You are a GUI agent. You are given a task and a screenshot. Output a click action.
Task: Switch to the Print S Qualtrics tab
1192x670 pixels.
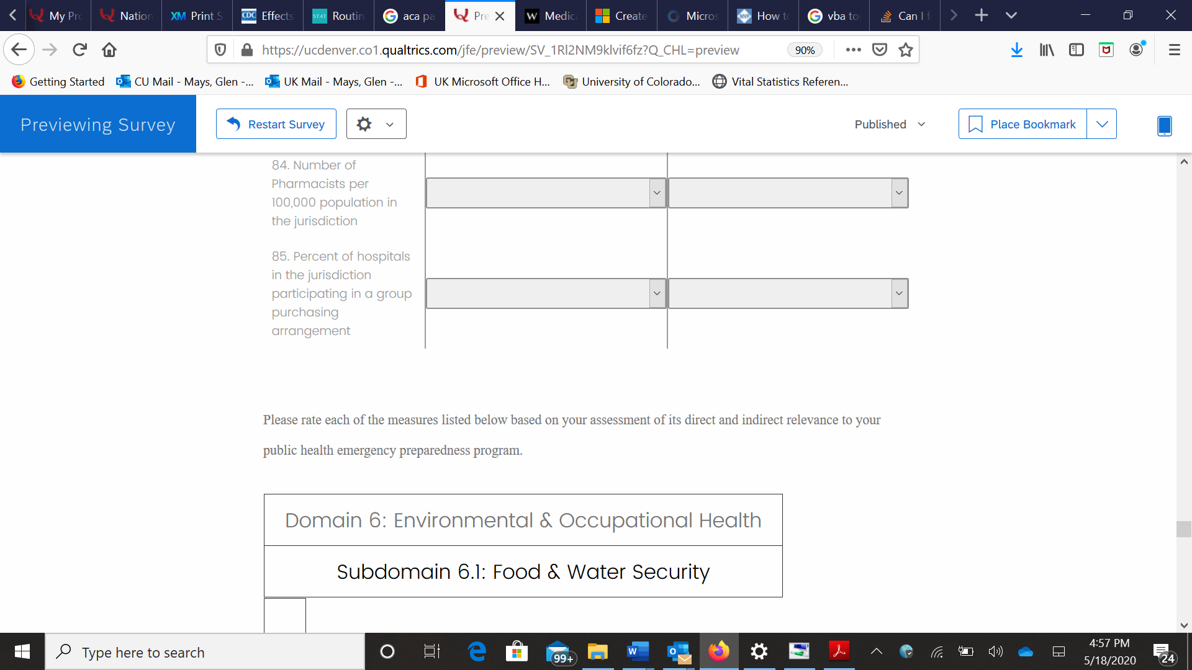coord(197,16)
